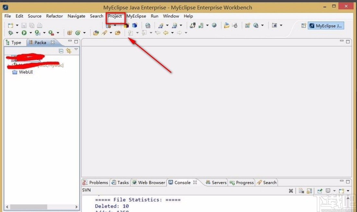This screenshot has width=357, height=212.
Task: Click the Display Selected Console monitor icon
Action: pos(328,191)
